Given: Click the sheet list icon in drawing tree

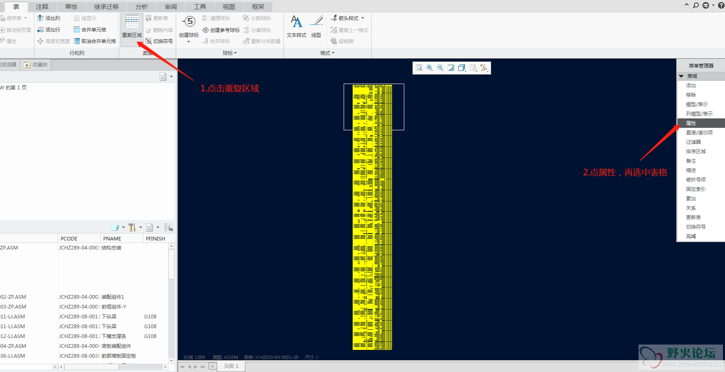Looking at the screenshot, I should click(x=163, y=77).
